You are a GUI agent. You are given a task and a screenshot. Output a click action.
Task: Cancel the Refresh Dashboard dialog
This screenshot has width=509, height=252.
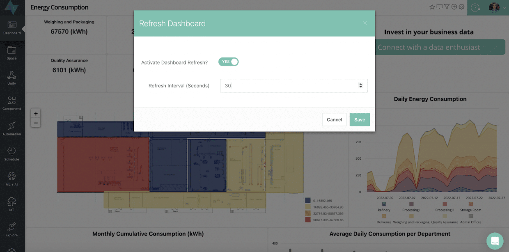point(335,119)
